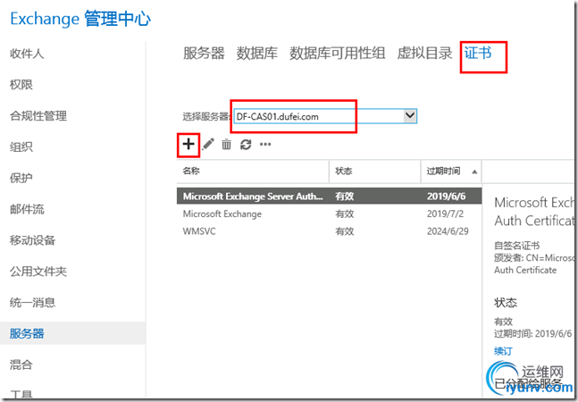Click the 2019/7/2 expiry date cell
Image resolution: width=578 pixels, height=402 pixels.
point(445,214)
